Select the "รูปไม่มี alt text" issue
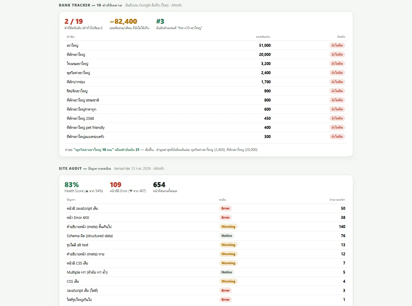This screenshot has height=306, width=412. (77, 245)
